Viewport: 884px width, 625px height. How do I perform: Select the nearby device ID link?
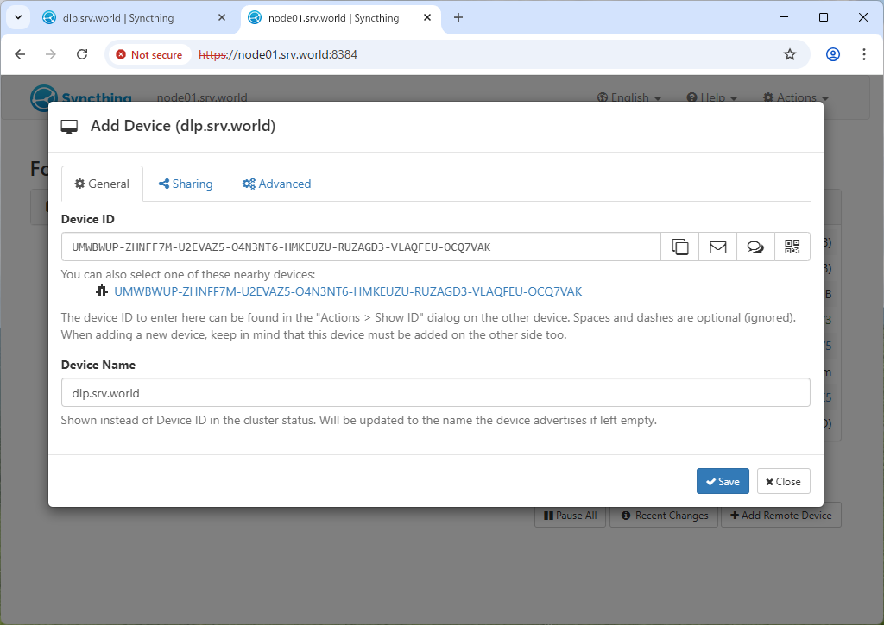(x=348, y=291)
